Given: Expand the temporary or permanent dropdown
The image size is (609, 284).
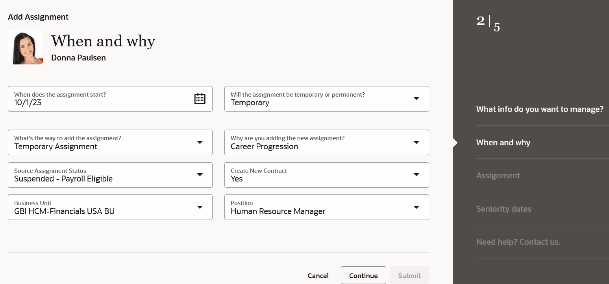Looking at the screenshot, I should (416, 99).
